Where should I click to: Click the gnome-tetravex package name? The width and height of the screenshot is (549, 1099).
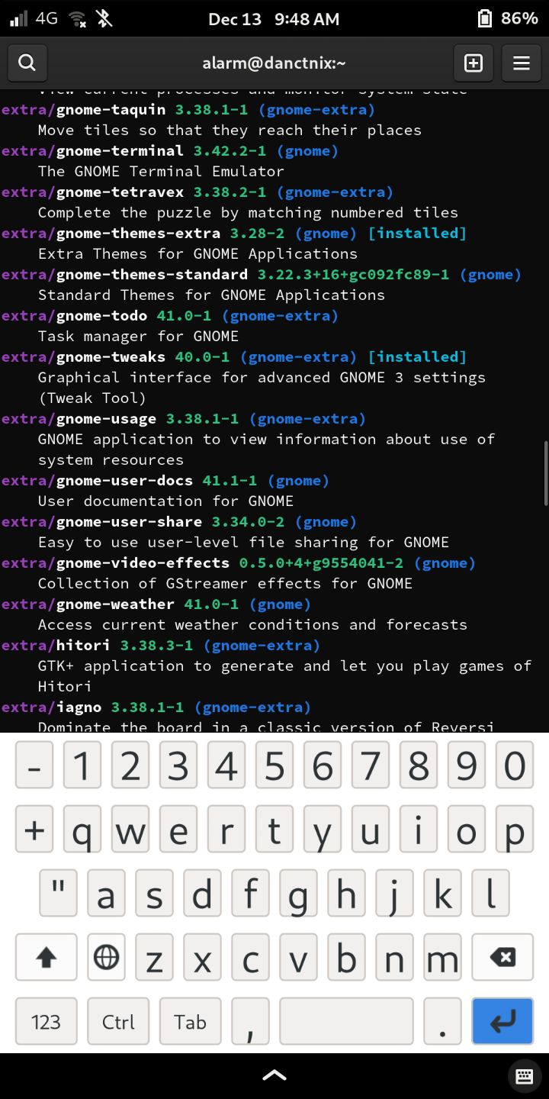[x=120, y=192]
